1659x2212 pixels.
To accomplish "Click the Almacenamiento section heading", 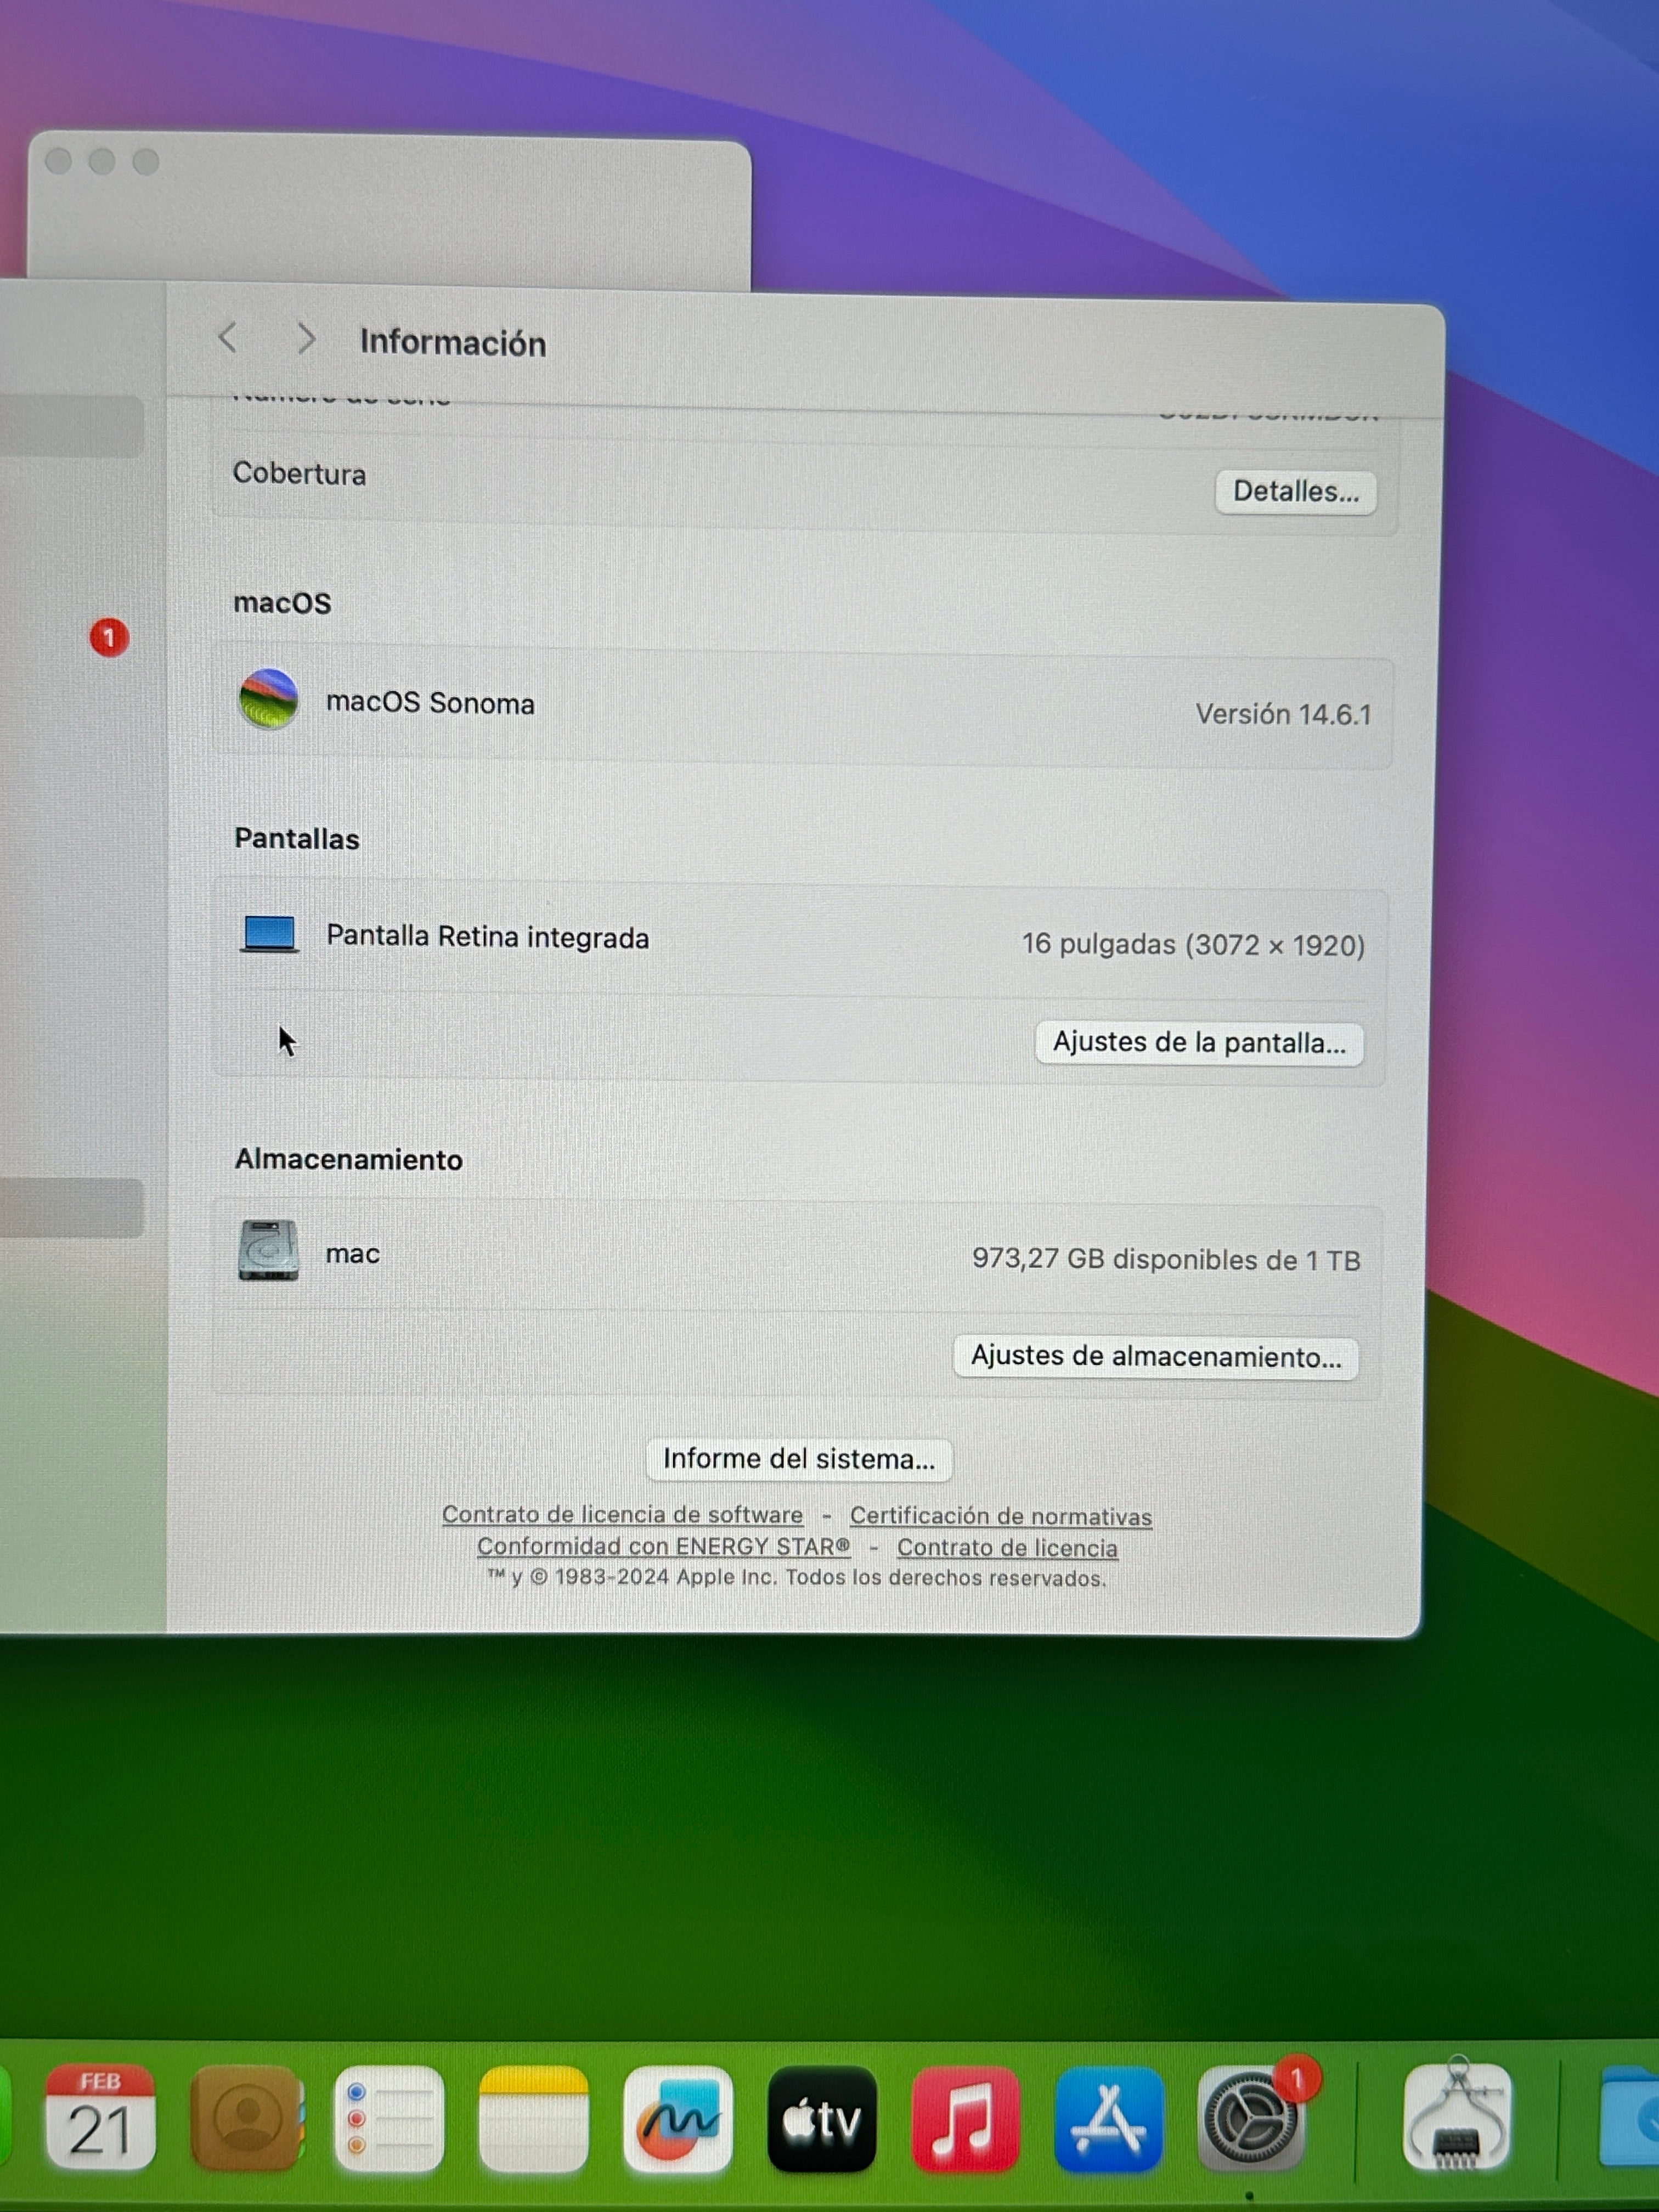I will (x=348, y=1159).
